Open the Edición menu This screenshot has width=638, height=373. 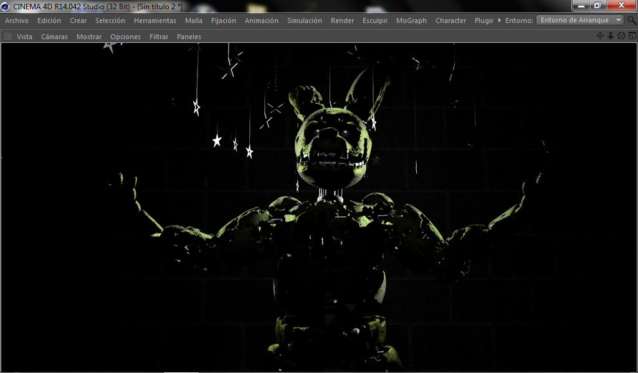tap(49, 21)
